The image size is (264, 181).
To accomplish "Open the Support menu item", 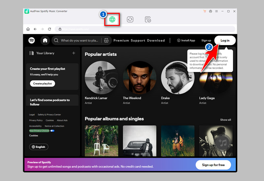I will [138, 40].
